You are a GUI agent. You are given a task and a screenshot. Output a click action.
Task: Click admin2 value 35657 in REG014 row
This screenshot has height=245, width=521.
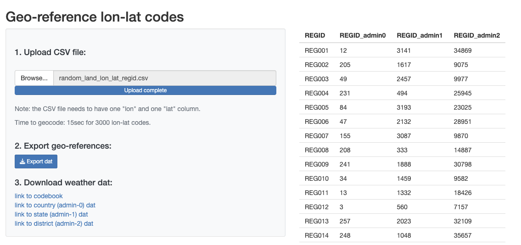463,236
